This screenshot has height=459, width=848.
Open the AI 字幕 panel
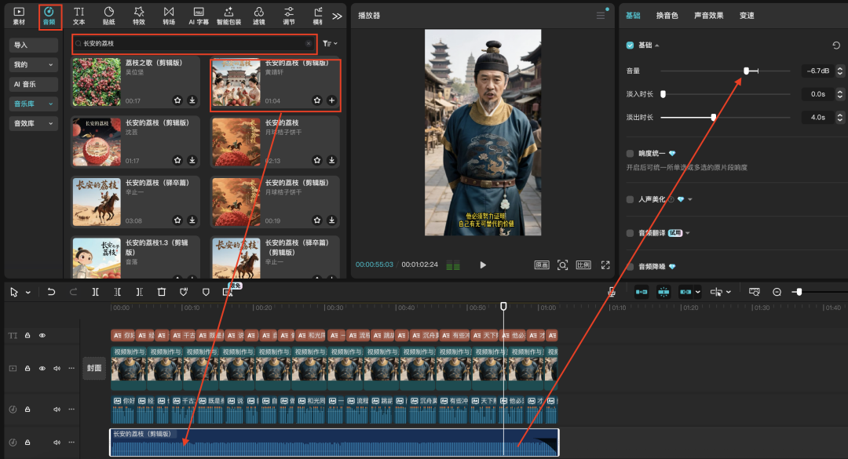(198, 14)
